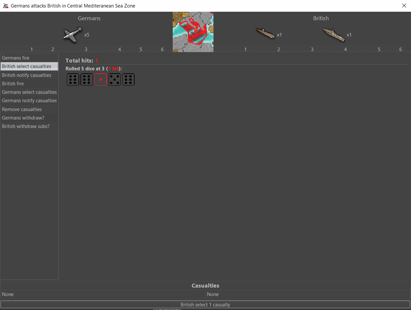411x310 pixels.
Task: Click the left casualties 'None' field
Action: pyautogui.click(x=103, y=294)
